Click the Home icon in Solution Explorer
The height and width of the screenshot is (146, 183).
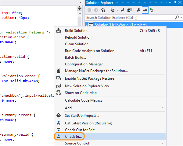click(x=103, y=10)
